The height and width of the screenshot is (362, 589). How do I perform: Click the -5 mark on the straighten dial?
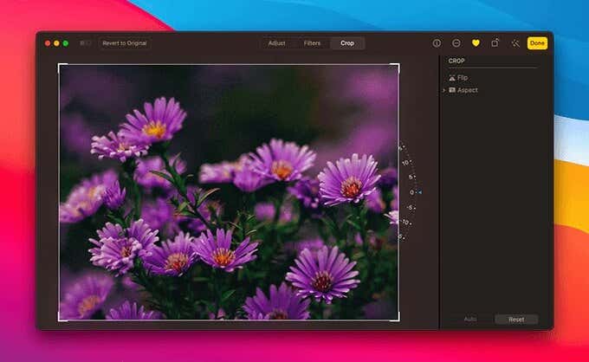tap(410, 207)
